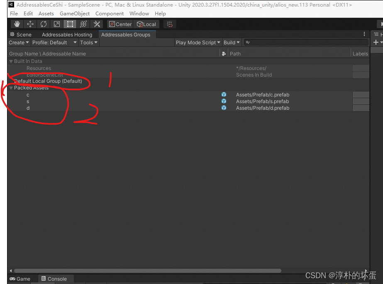
Task: Open the Edit menu
Action: [x=28, y=14]
